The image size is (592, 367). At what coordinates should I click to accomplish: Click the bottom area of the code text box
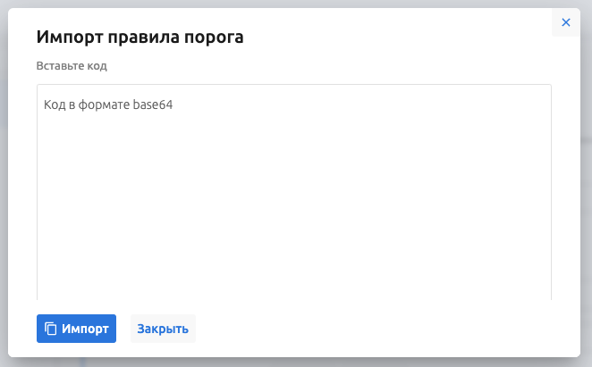[293, 286]
